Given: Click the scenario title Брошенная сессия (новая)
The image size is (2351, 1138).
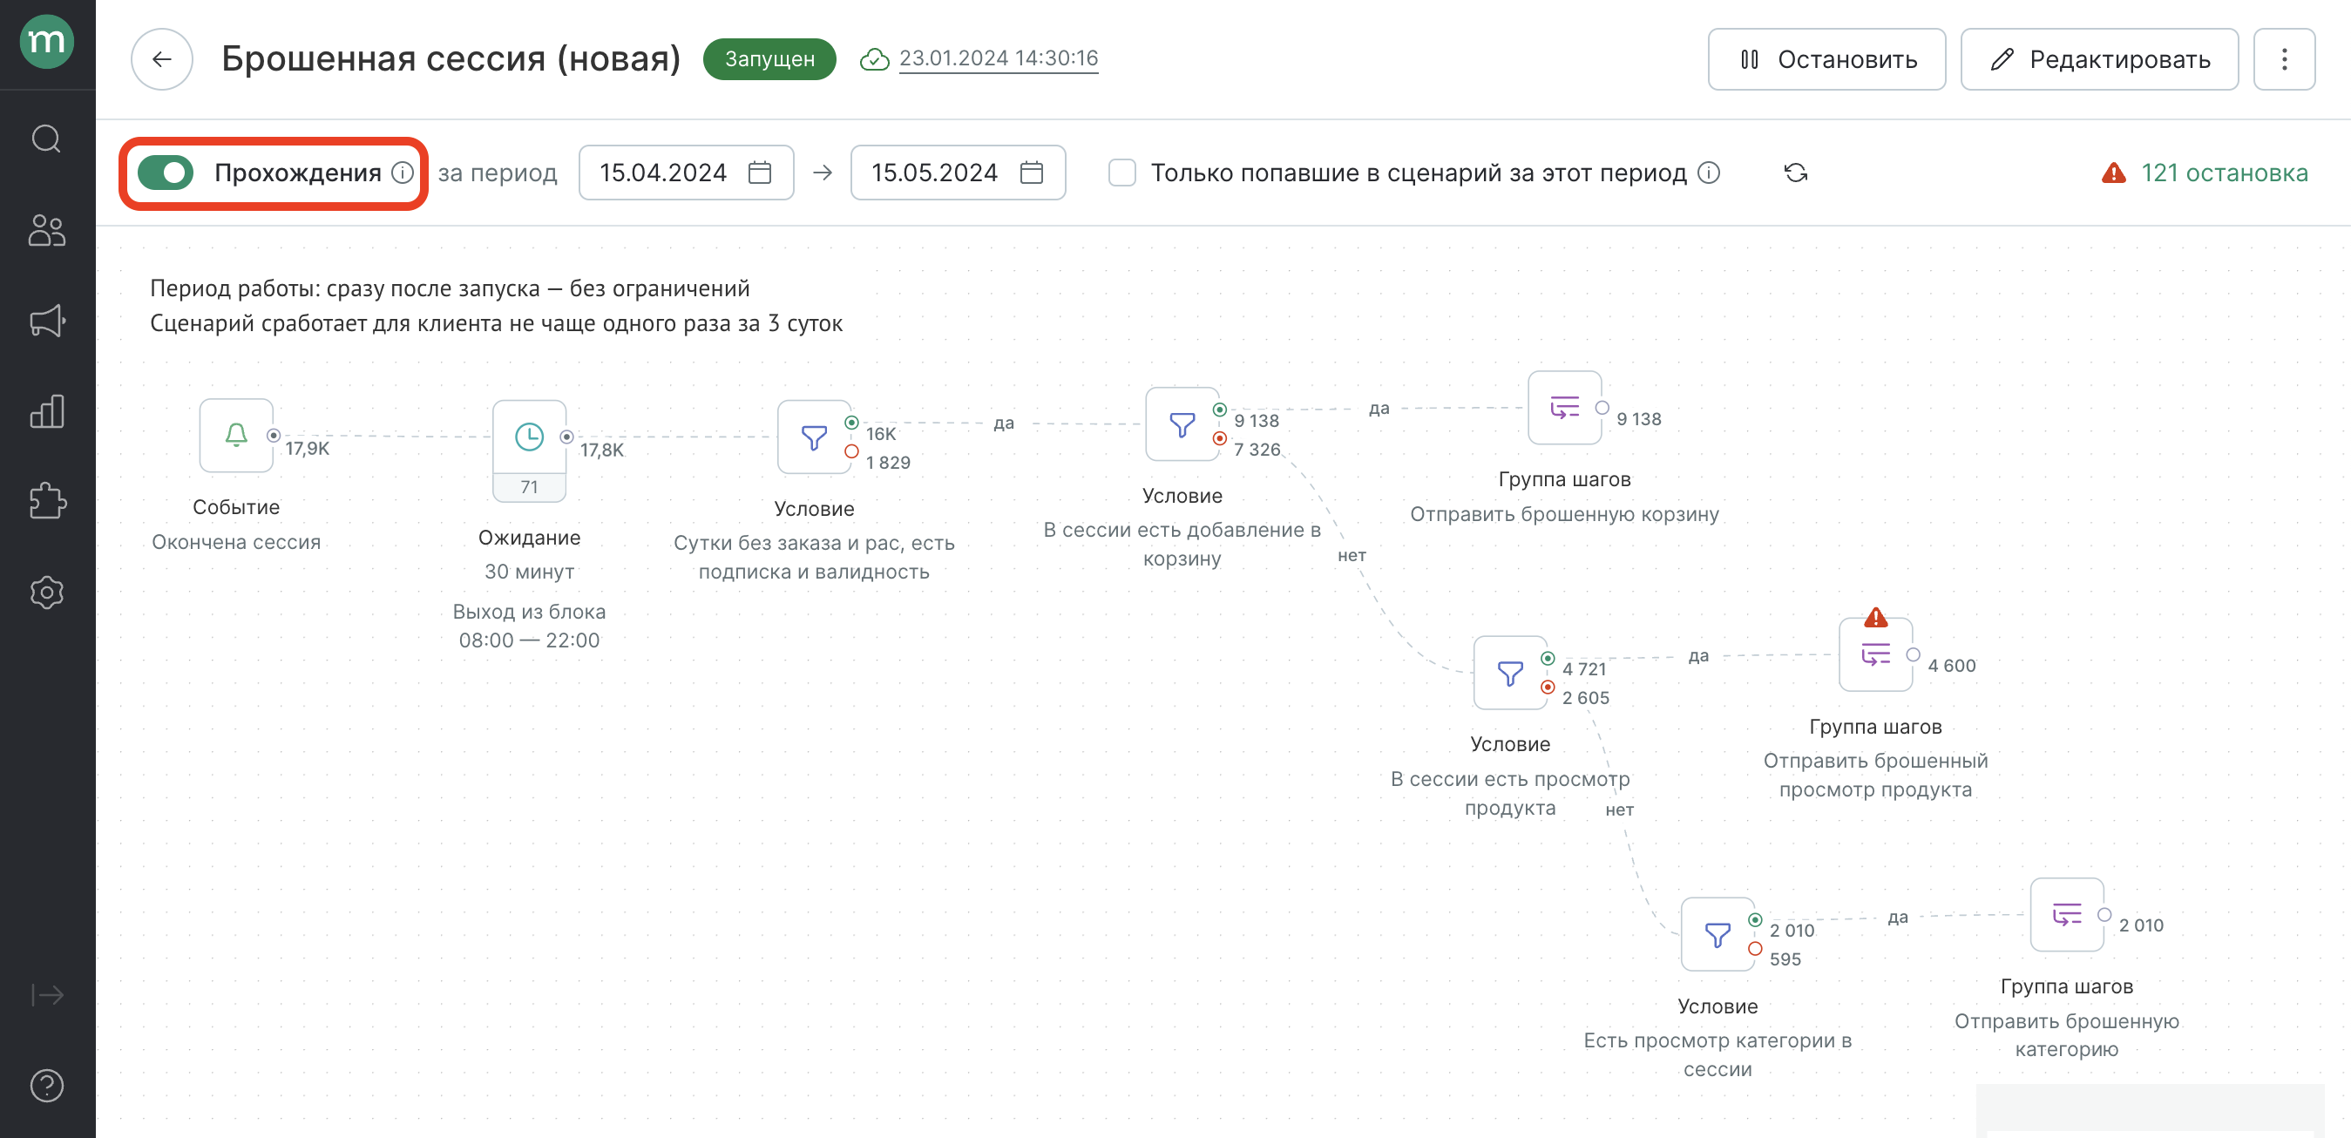Looking at the screenshot, I should [x=451, y=59].
